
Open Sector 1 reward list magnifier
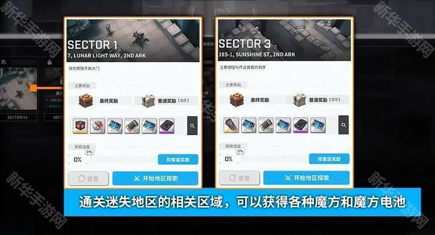192,125
